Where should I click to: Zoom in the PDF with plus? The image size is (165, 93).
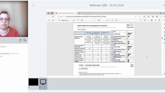95,20
